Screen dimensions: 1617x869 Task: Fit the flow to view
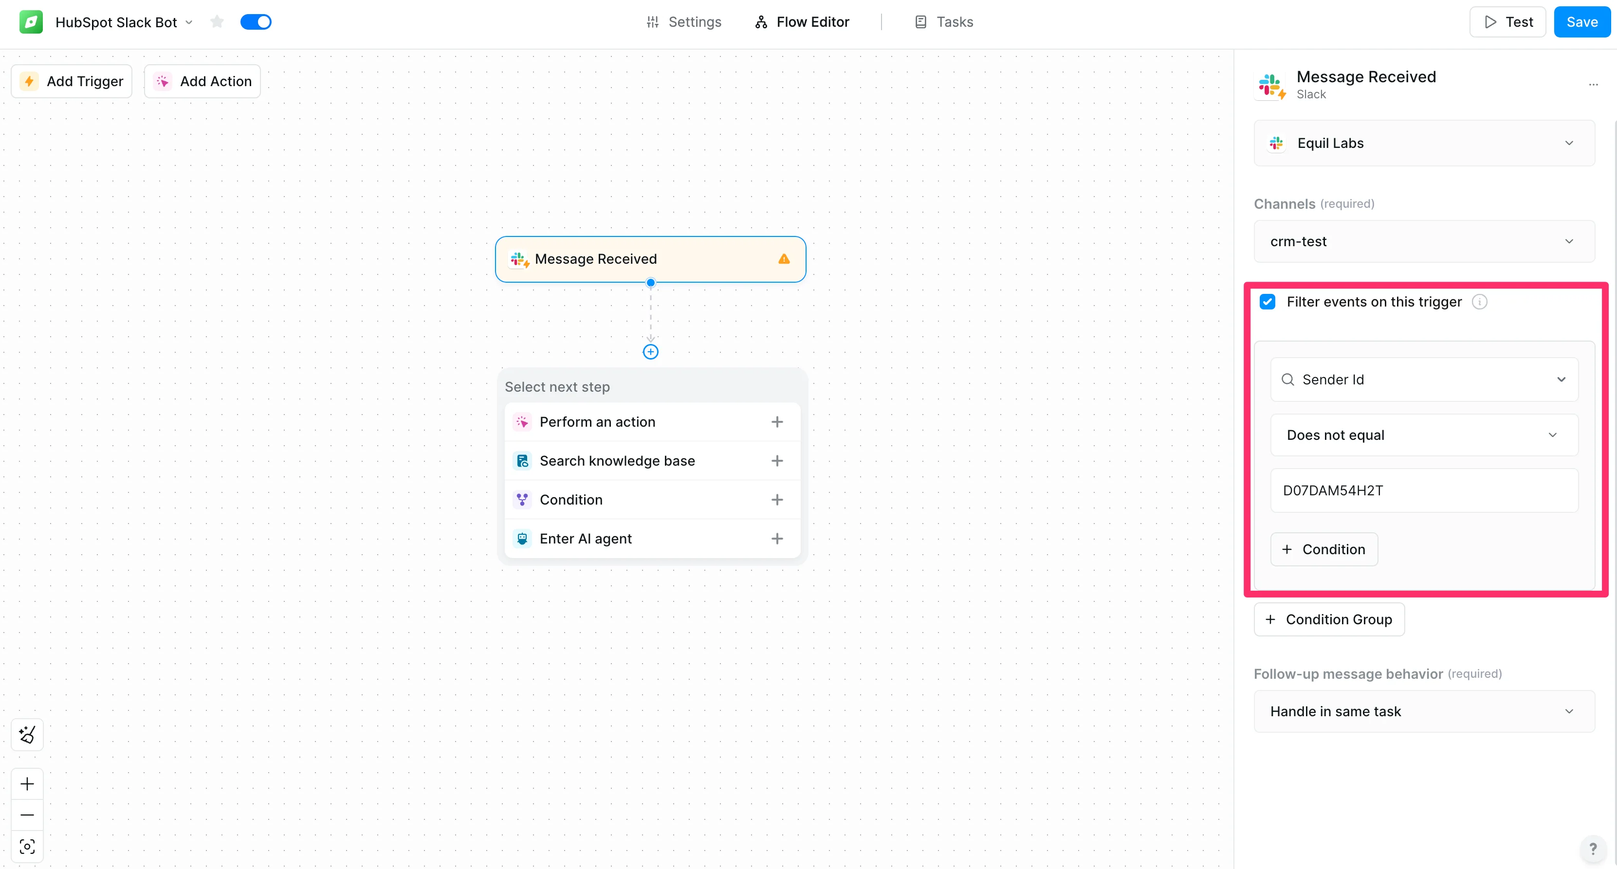pos(27,847)
